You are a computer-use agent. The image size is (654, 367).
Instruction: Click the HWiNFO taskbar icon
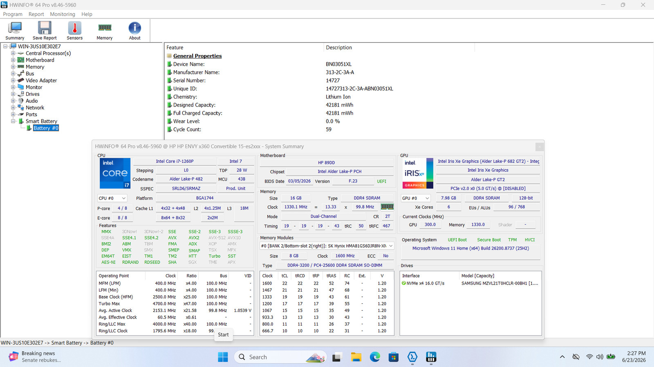point(431,357)
